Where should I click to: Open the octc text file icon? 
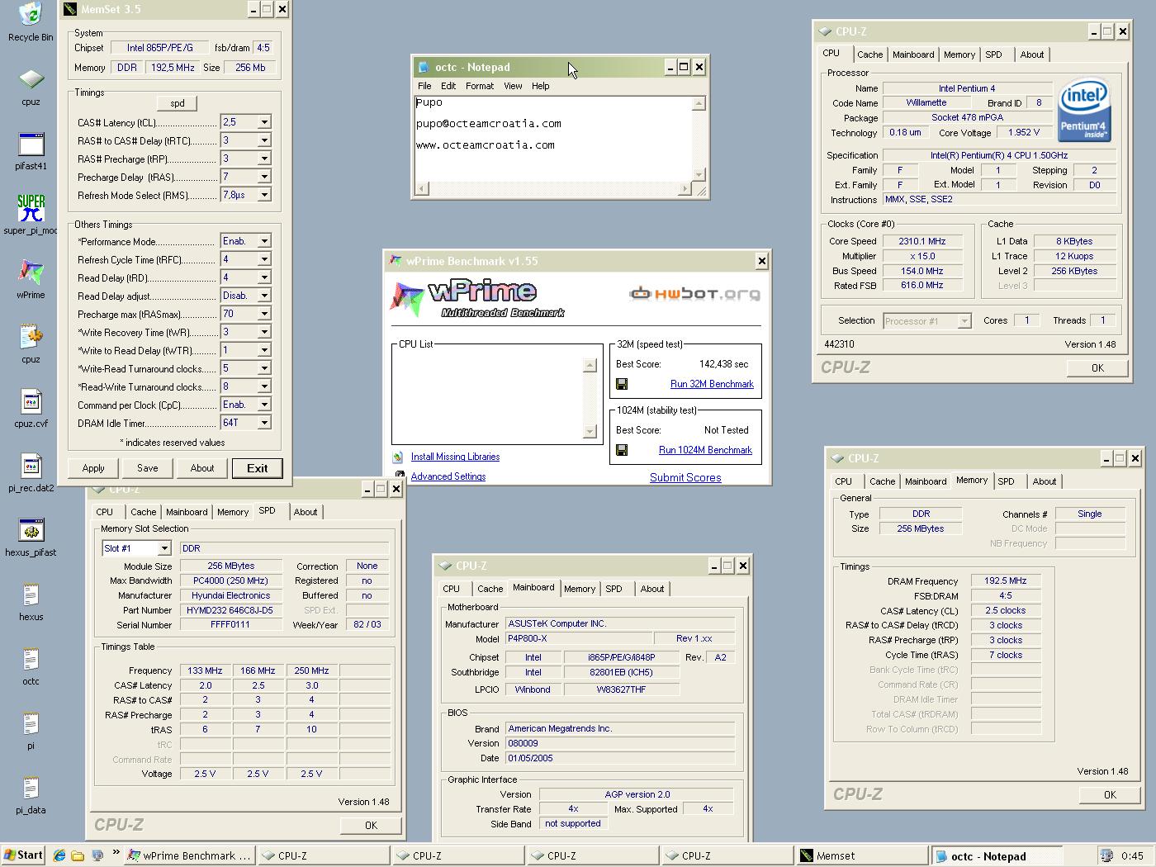[x=31, y=659]
